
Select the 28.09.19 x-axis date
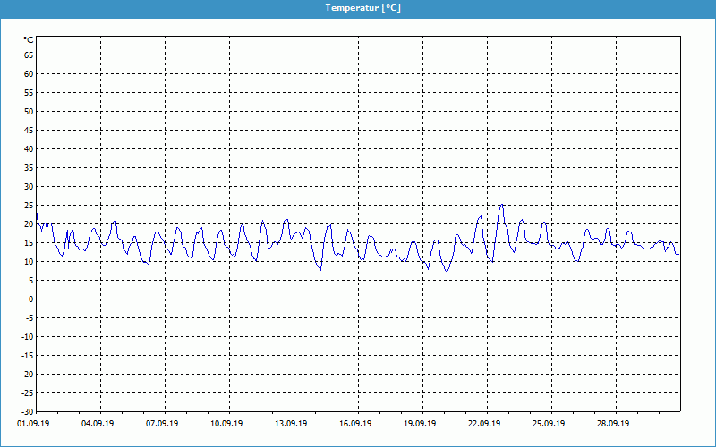pos(614,424)
